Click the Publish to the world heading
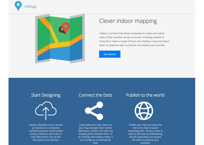The image size is (204, 145). (145, 95)
